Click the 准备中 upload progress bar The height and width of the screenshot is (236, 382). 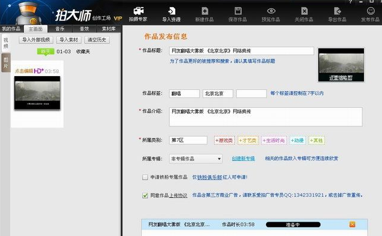(293, 225)
